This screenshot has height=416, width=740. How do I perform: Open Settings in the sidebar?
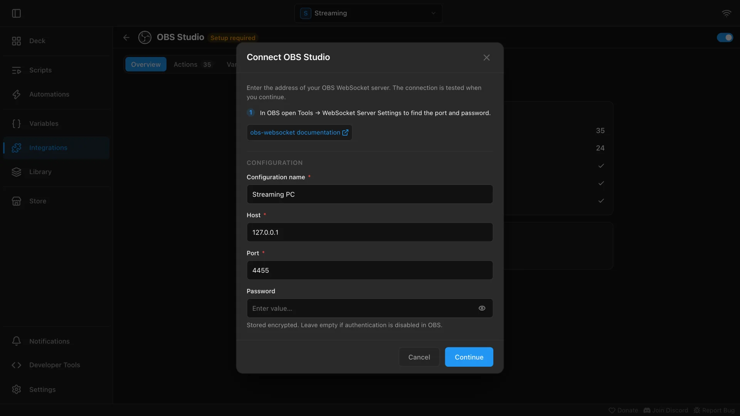[56, 389]
